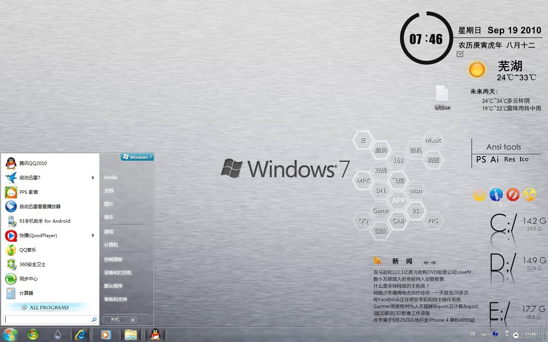548x342 pixels.
Task: Click the Internet Explorer taskbar icon
Action: (x=80, y=334)
